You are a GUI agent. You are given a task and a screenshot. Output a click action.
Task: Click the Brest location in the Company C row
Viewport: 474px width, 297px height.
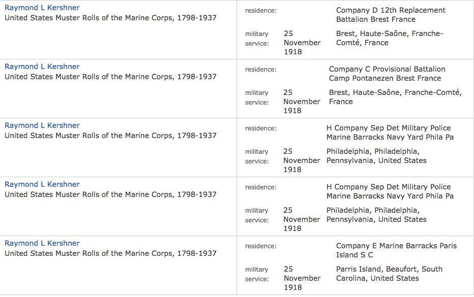(395, 97)
